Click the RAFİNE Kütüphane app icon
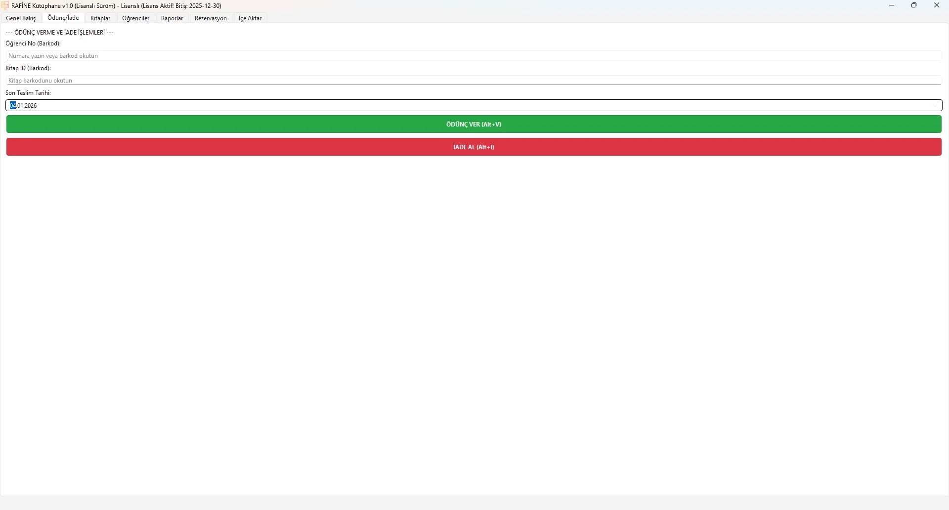The height and width of the screenshot is (510, 949). [5, 6]
